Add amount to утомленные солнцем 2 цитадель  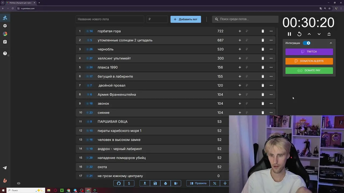240,40
